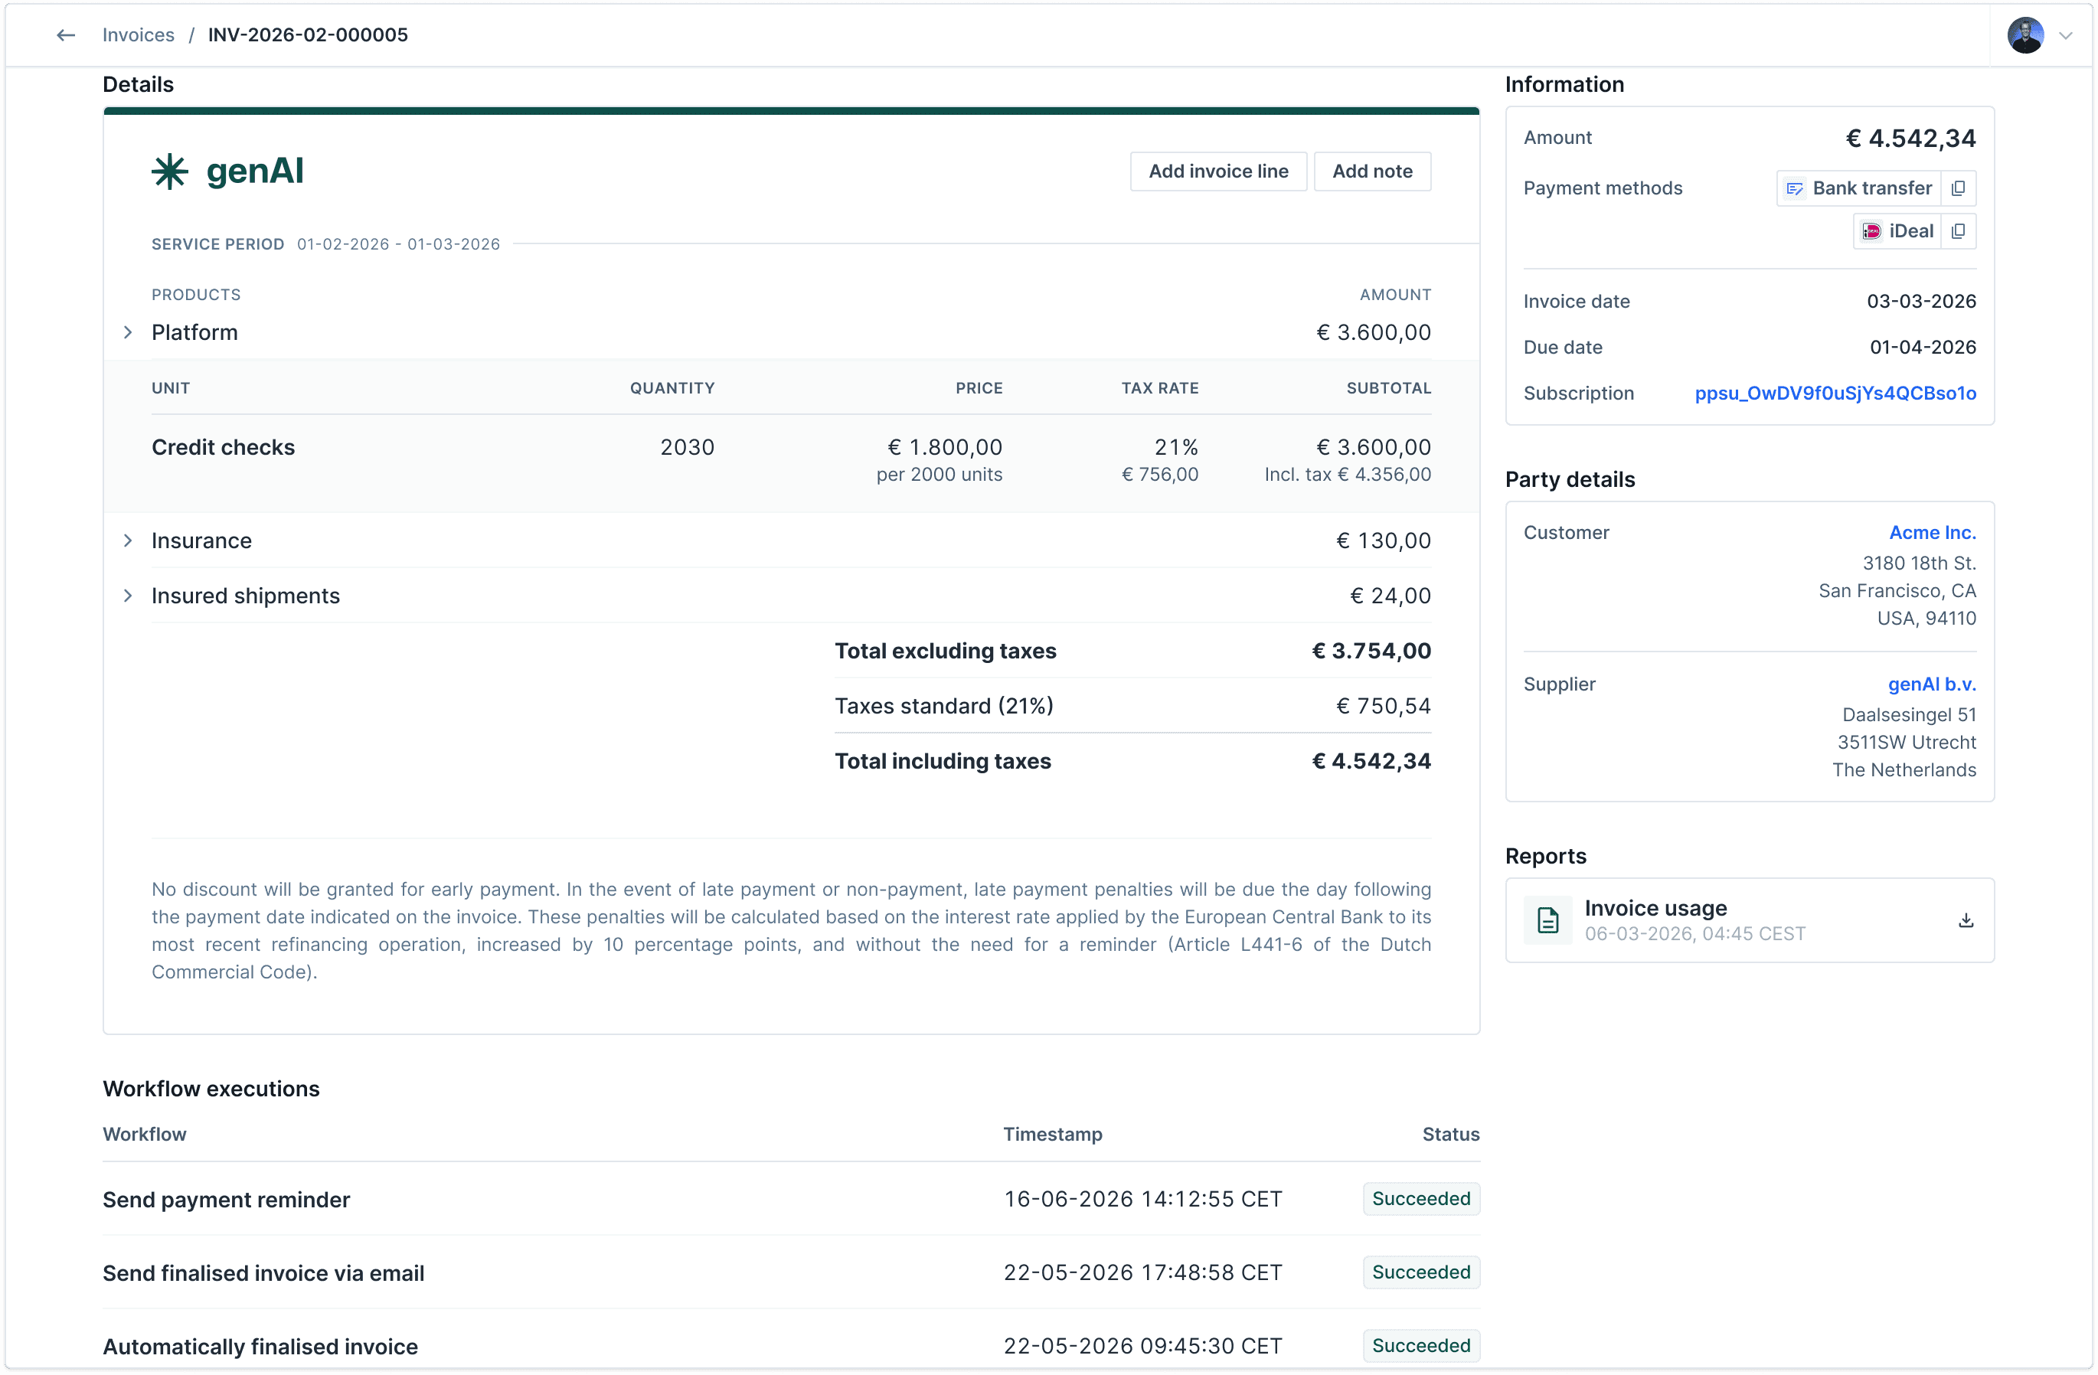The image size is (2098, 1375).
Task: Click the Invoice usage report title
Action: click(1655, 908)
